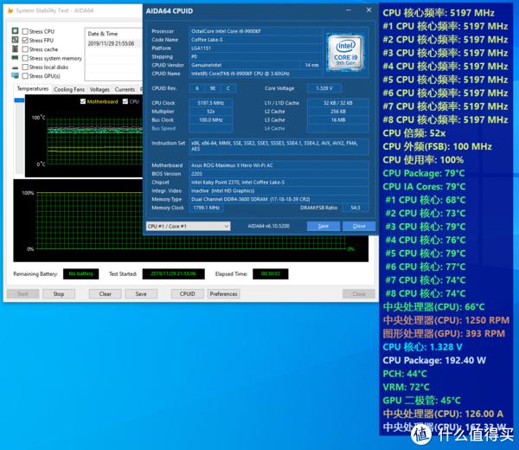The height and width of the screenshot is (450, 519).
Task: Click the Intel Core i9 9th Gen logo
Action: click(x=345, y=53)
